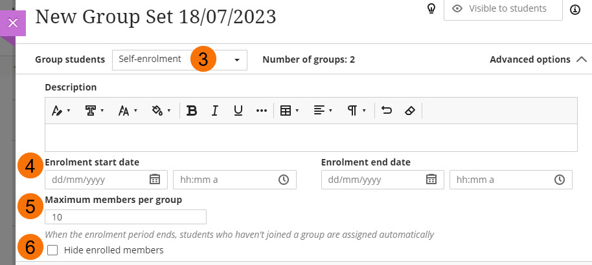Toggle Visible to students visibility
592x265 pixels.
503,9
